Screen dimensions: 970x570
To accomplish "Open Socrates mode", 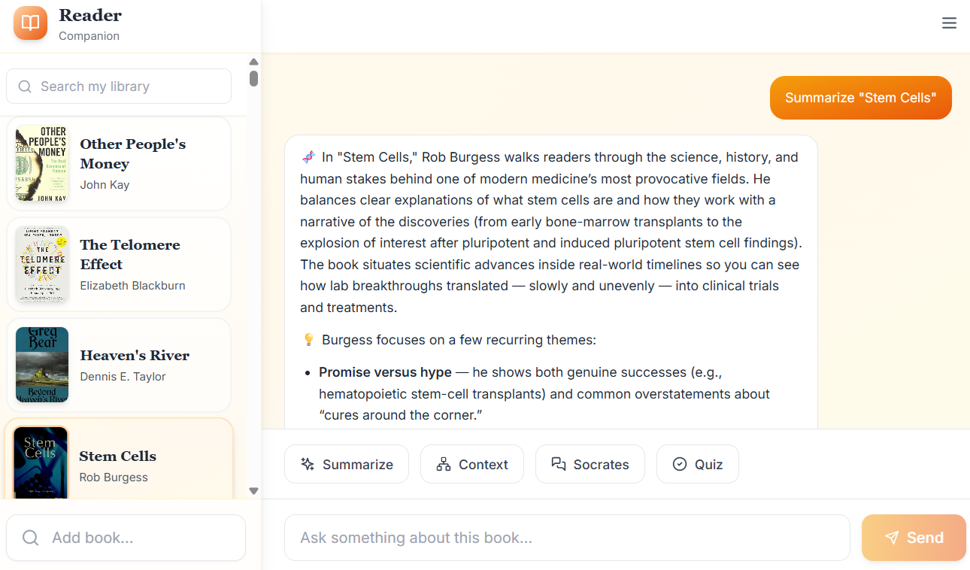I will pyautogui.click(x=590, y=464).
